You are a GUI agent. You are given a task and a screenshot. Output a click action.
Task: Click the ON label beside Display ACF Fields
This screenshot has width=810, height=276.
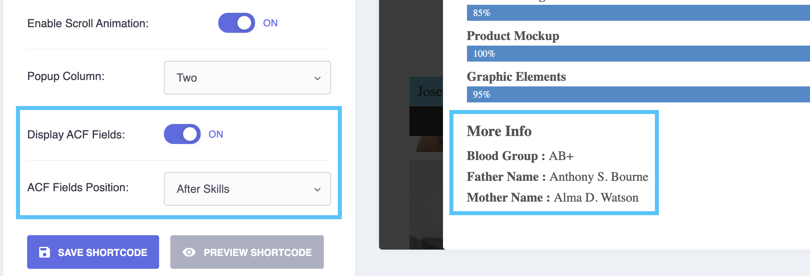[215, 134]
